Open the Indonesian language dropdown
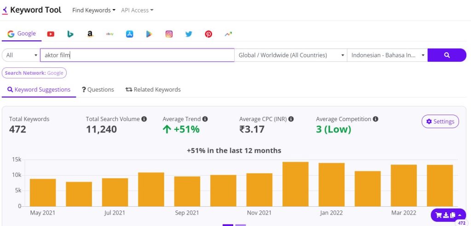This screenshot has width=471, height=226. coord(387,55)
